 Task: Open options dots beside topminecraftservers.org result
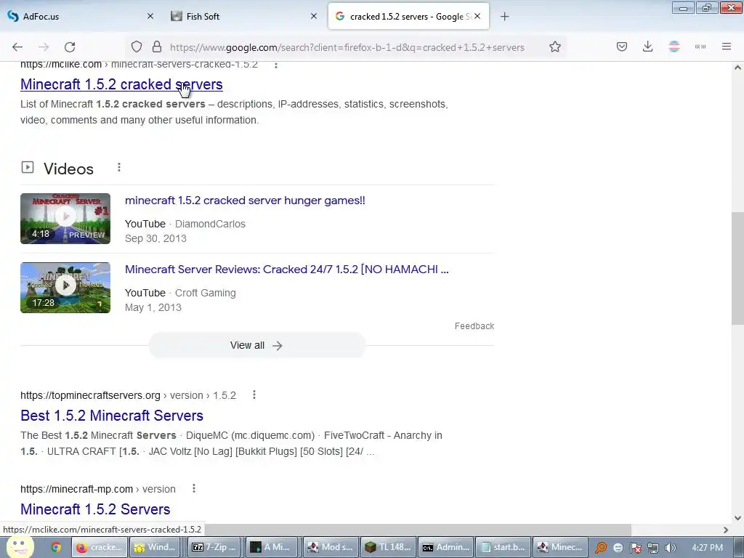coord(254,395)
